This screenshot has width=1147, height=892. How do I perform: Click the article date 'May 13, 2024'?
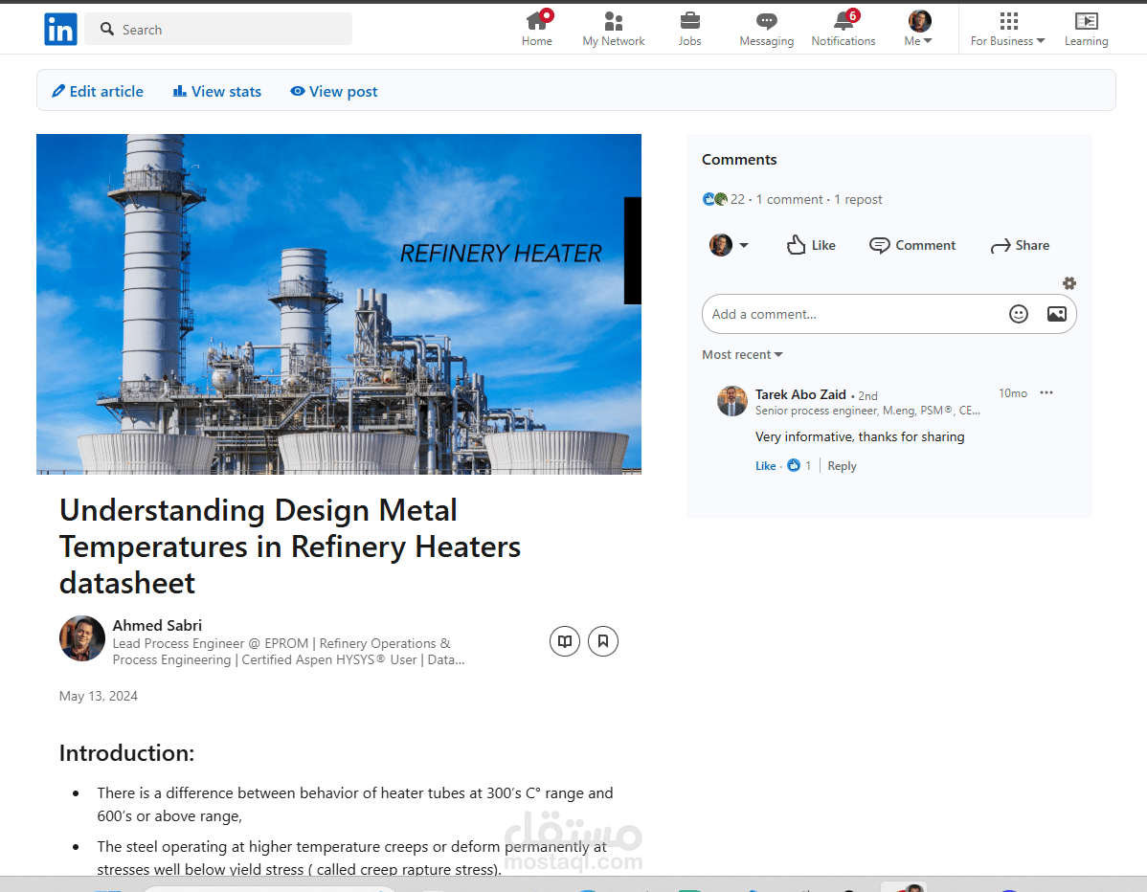(x=98, y=696)
